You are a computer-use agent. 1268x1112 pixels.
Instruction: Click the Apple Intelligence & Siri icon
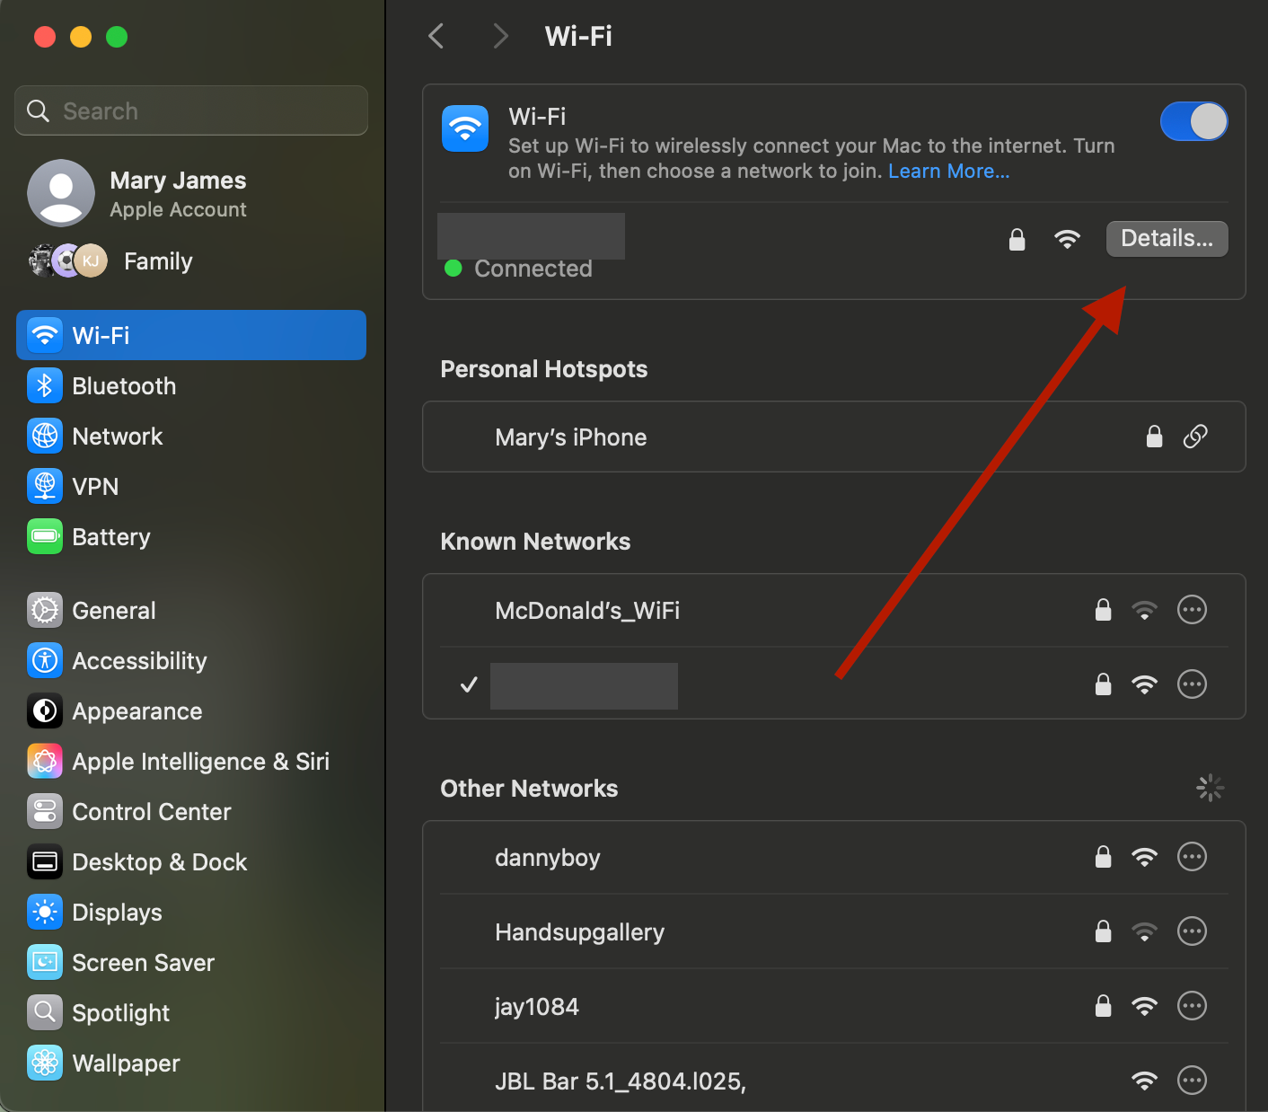click(x=45, y=762)
